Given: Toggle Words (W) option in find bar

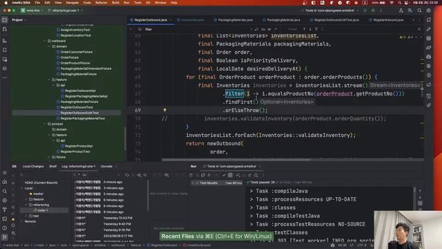Looking at the screenshot, I should (269, 29).
